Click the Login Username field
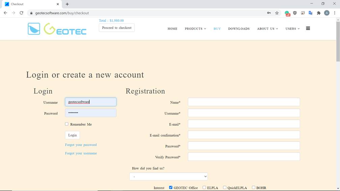Image resolution: width=340 pixels, height=191 pixels. click(x=91, y=102)
